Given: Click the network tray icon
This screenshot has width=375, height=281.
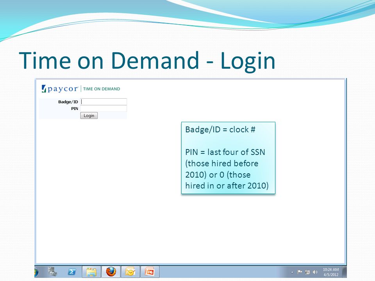Looking at the screenshot, I should (x=307, y=272).
